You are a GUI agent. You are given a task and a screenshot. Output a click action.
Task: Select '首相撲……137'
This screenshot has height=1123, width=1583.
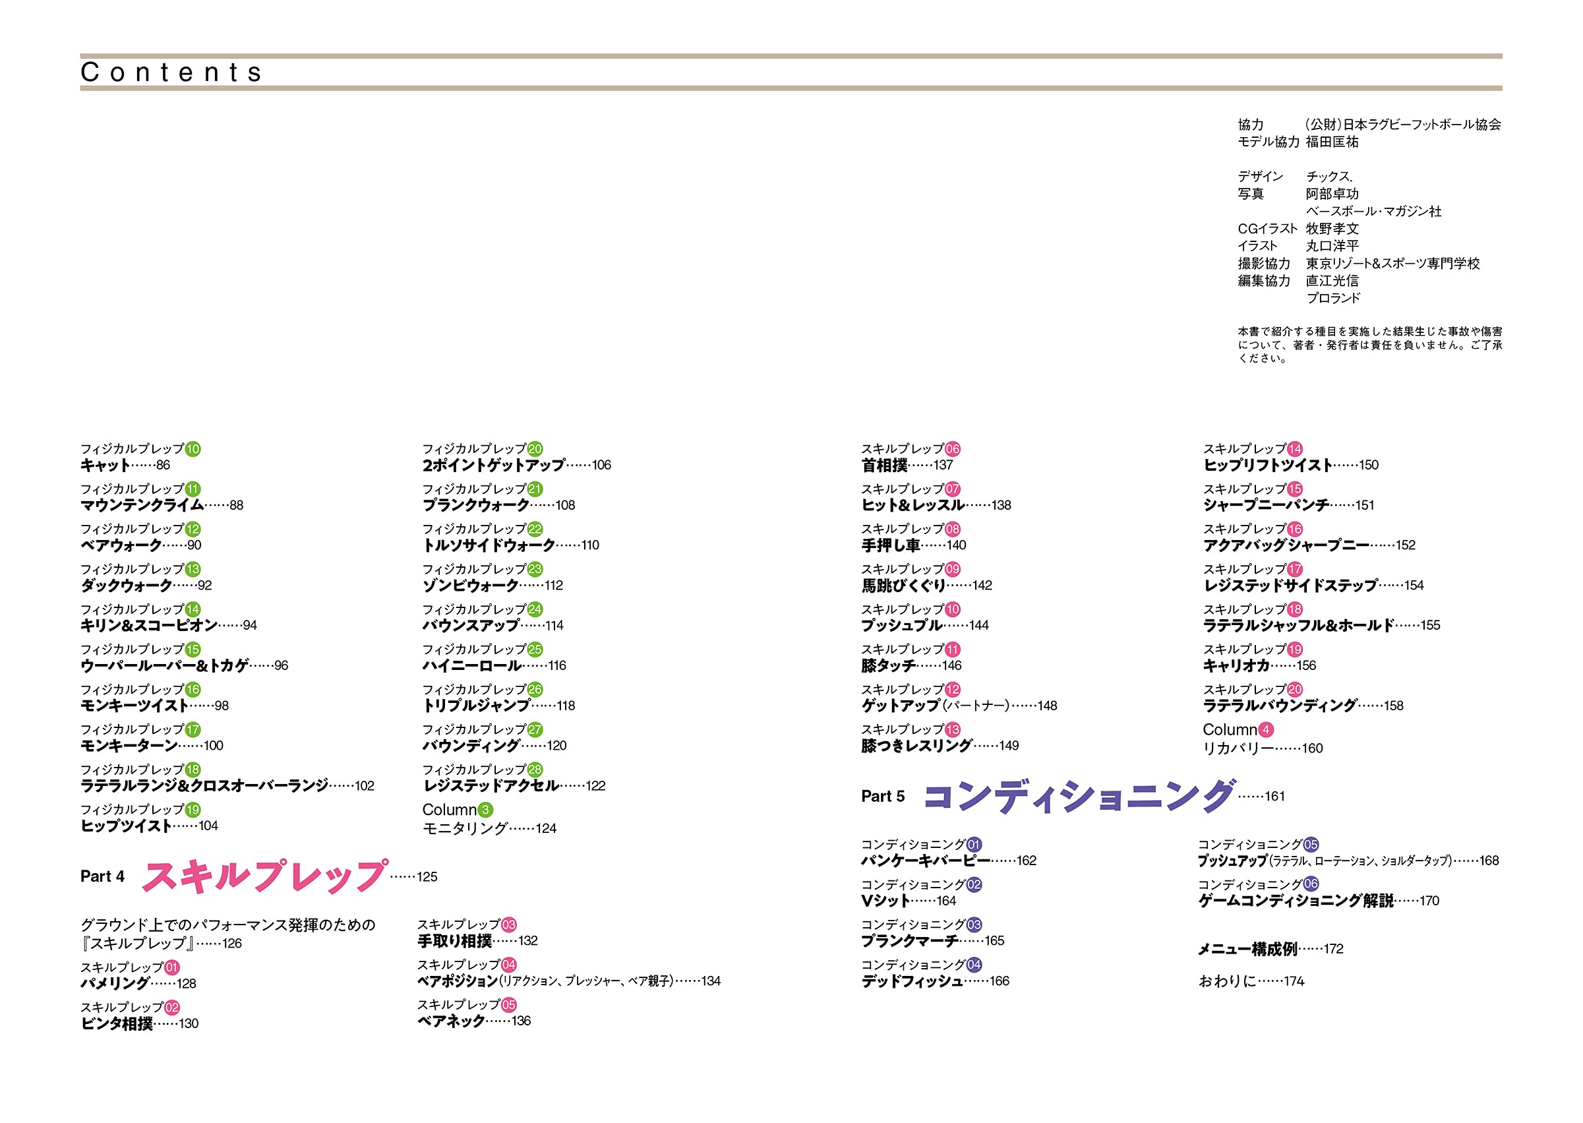pyautogui.click(x=907, y=465)
